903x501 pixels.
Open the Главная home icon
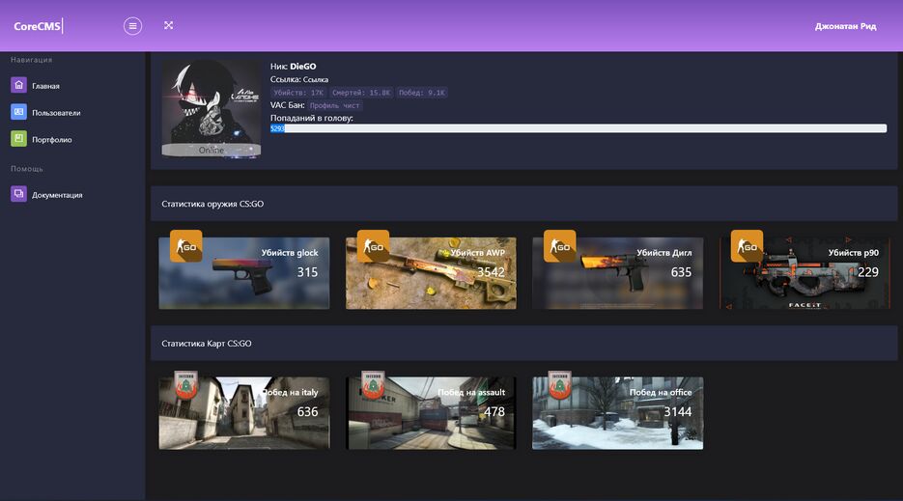[x=18, y=85]
